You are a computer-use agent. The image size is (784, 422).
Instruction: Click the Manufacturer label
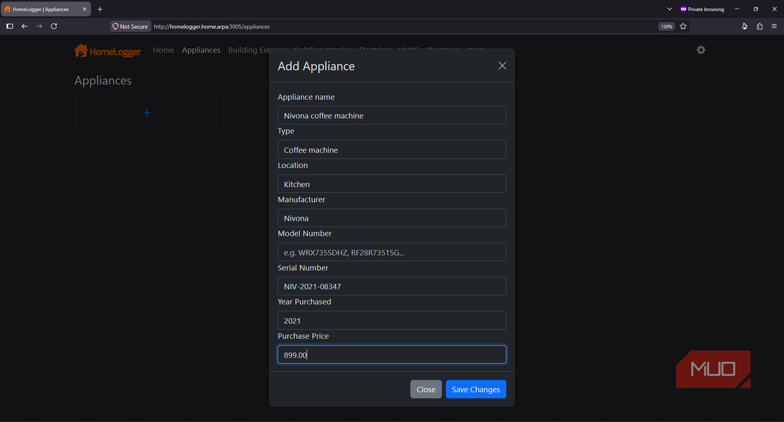pyautogui.click(x=302, y=199)
